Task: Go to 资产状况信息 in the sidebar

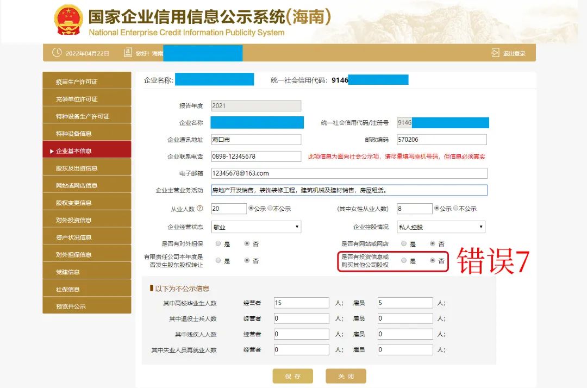Action: [x=87, y=237]
